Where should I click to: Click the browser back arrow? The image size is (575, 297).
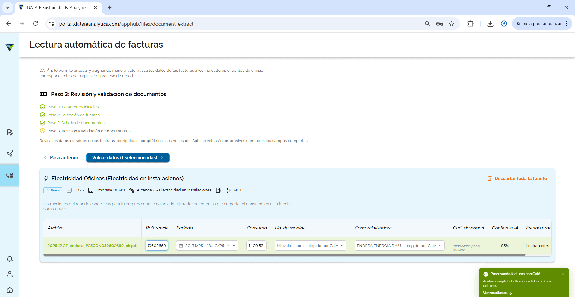[9, 24]
